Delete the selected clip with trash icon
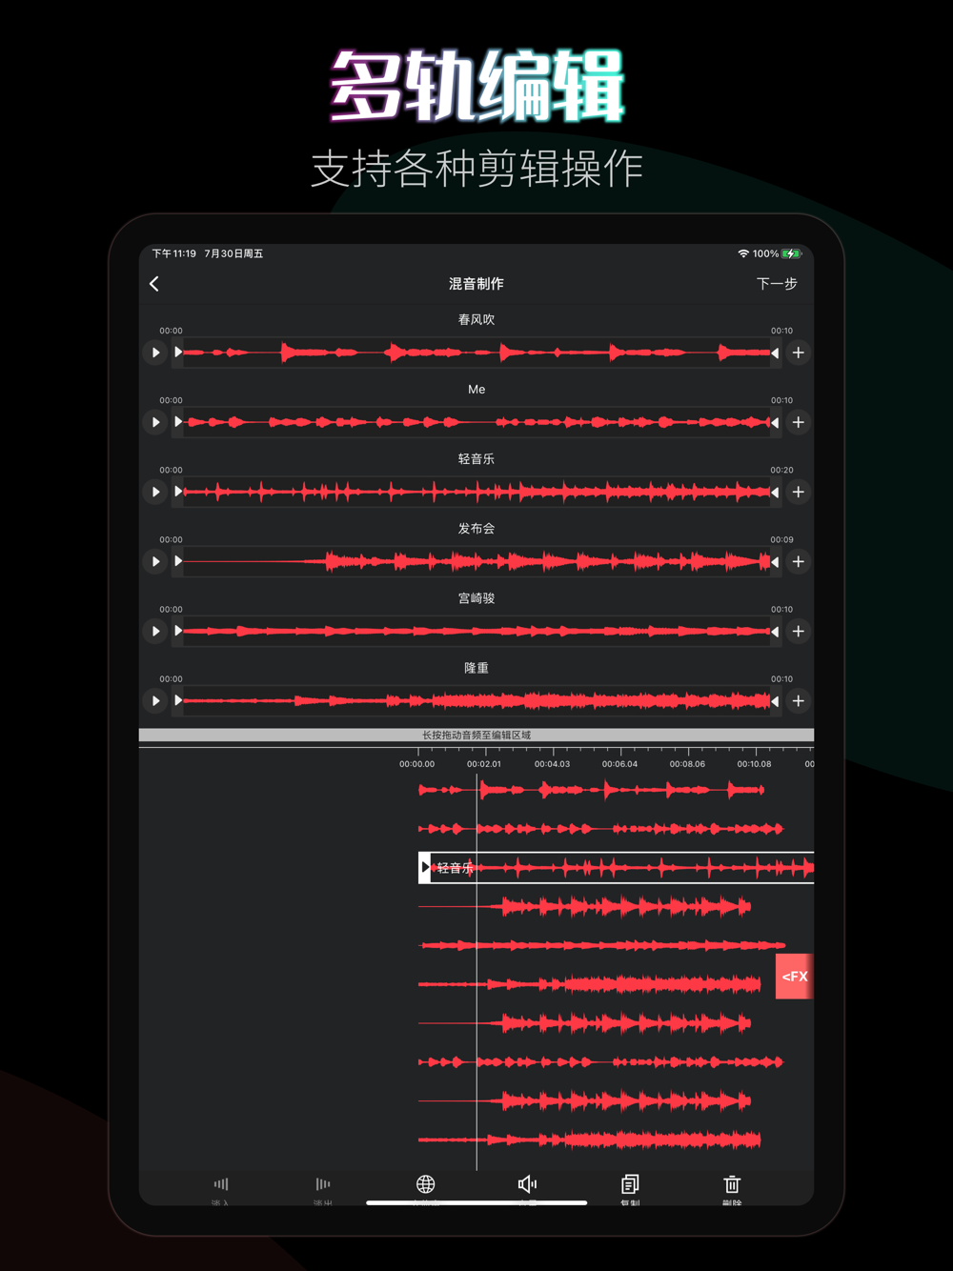 (732, 1186)
